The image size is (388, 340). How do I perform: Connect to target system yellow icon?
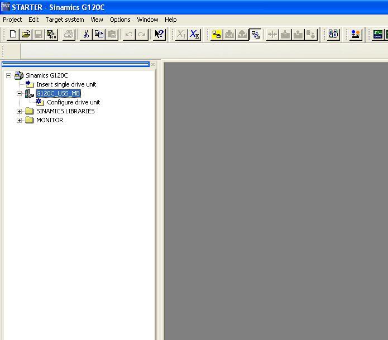tap(217, 34)
